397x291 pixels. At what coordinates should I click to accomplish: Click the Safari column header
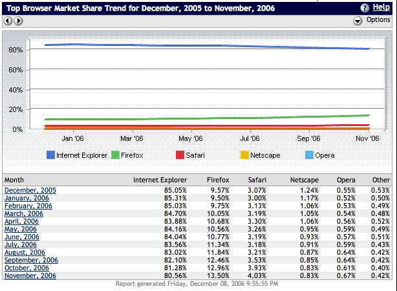click(257, 180)
